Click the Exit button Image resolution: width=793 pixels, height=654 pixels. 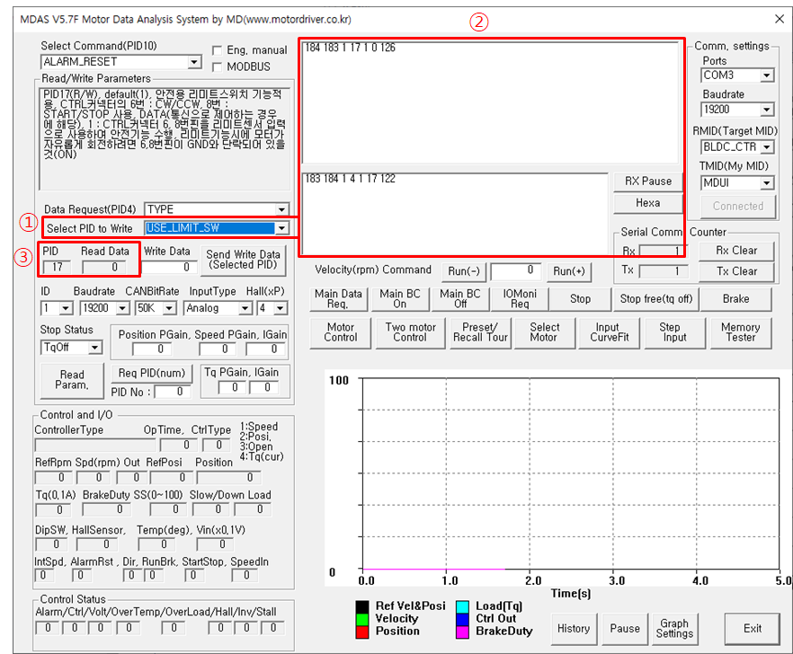[752, 629]
